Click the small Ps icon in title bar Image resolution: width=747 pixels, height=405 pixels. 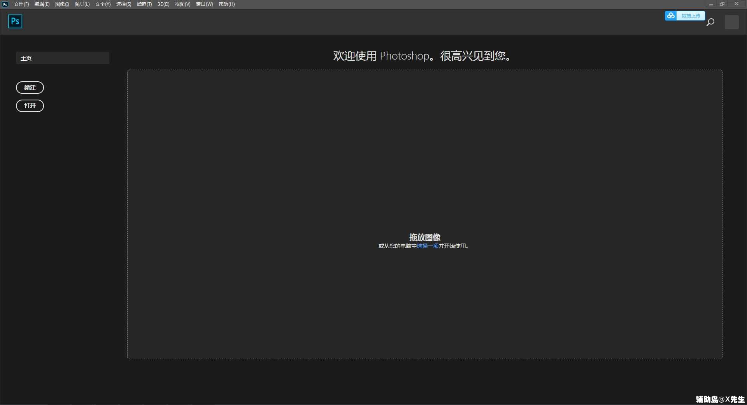pos(5,4)
